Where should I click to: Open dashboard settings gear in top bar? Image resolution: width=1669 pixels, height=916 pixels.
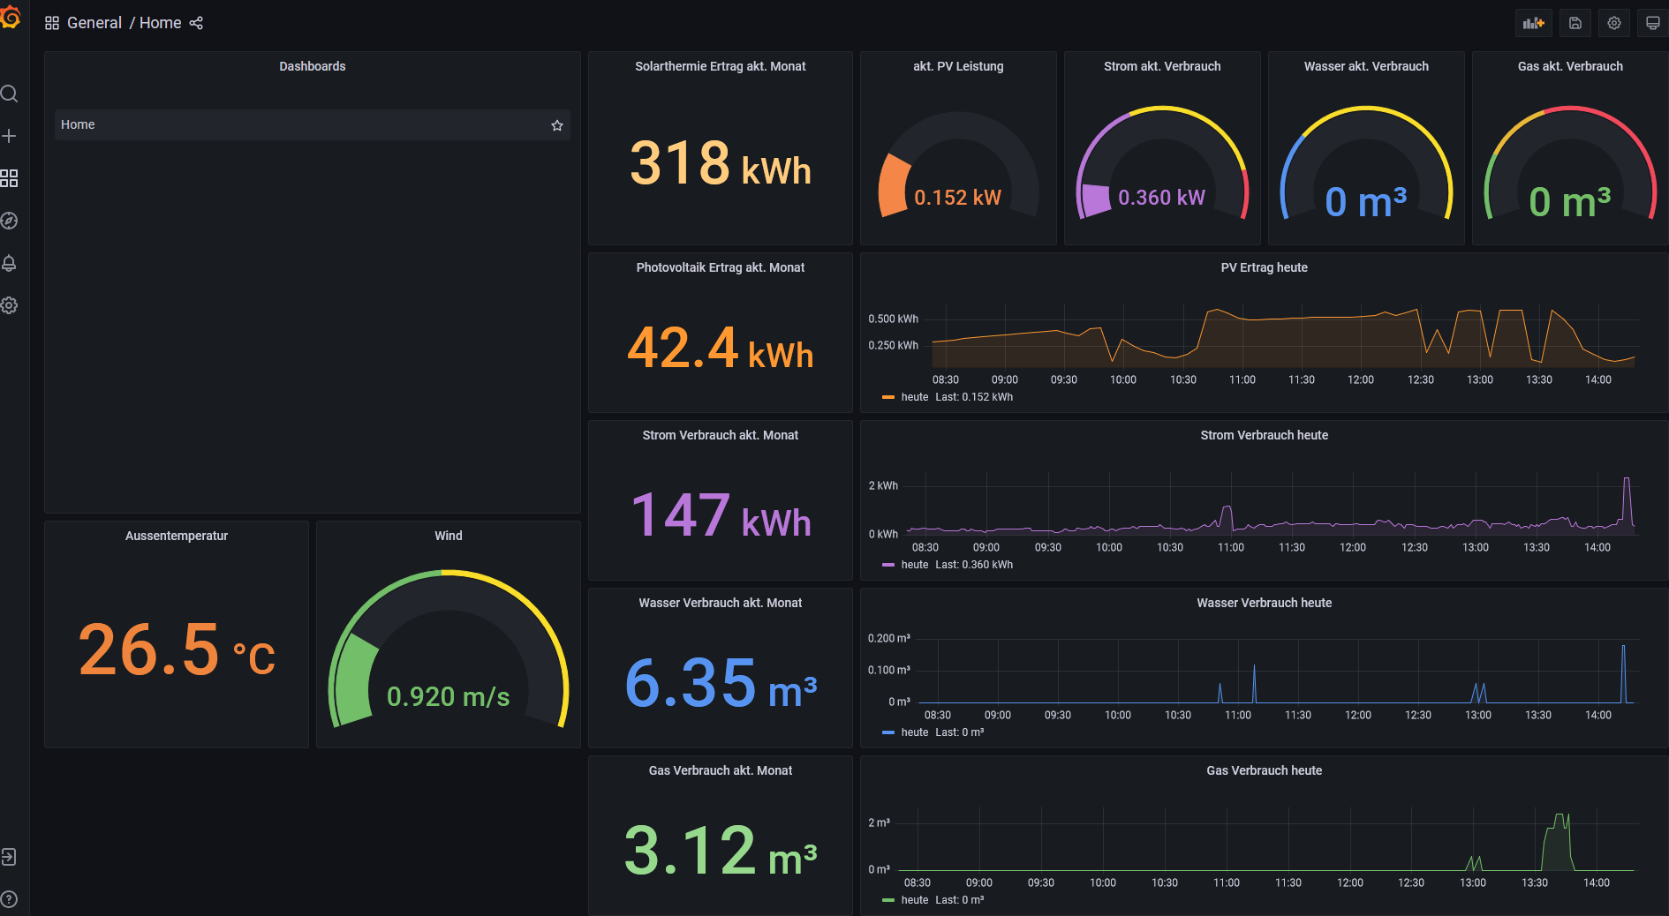click(1613, 23)
